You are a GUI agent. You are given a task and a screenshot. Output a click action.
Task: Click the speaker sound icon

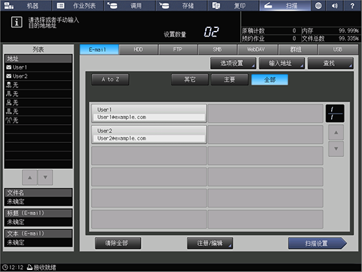(335, 6)
